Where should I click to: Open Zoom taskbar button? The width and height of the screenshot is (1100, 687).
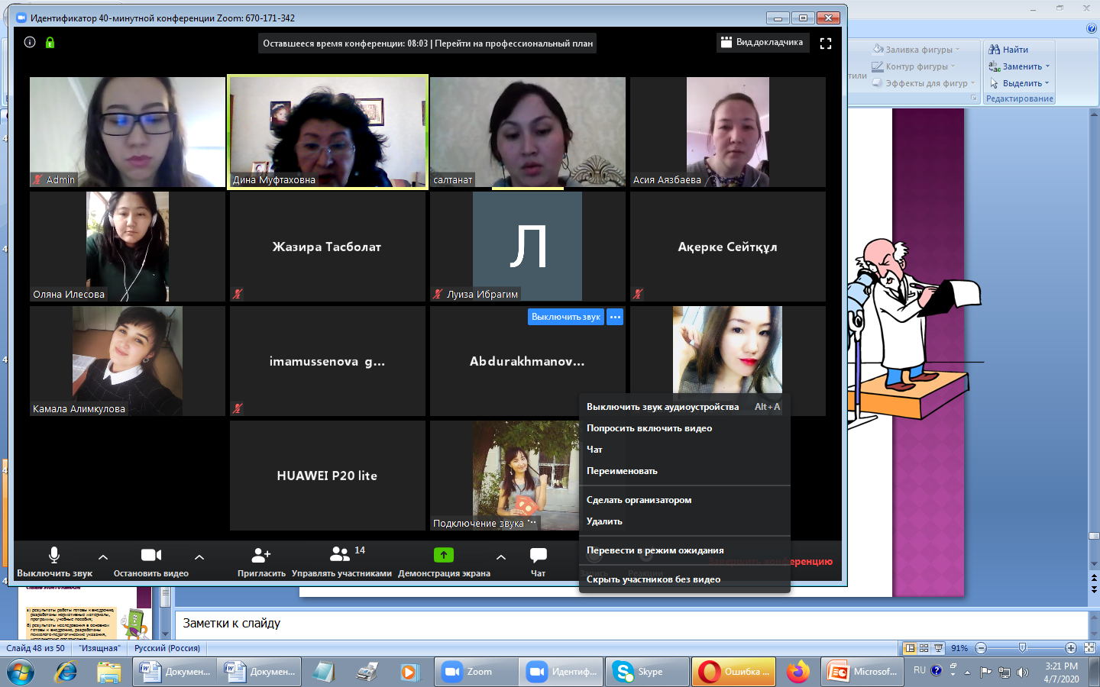click(x=475, y=672)
